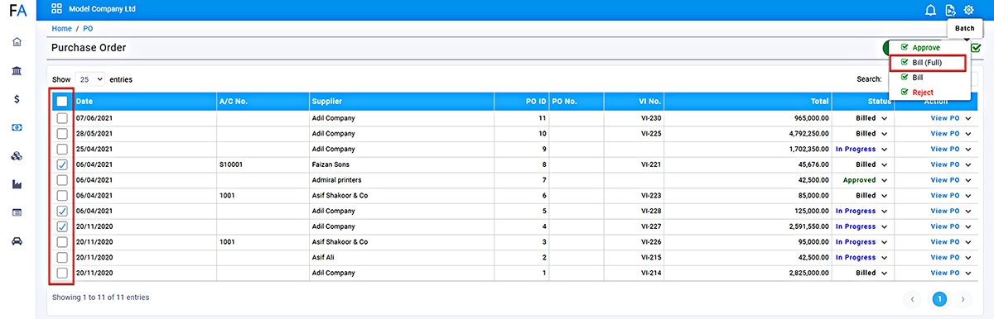Open the Home icon in the sidebar
The image size is (994, 319).
coord(17,42)
